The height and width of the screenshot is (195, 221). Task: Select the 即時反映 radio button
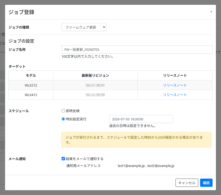tap(63, 111)
